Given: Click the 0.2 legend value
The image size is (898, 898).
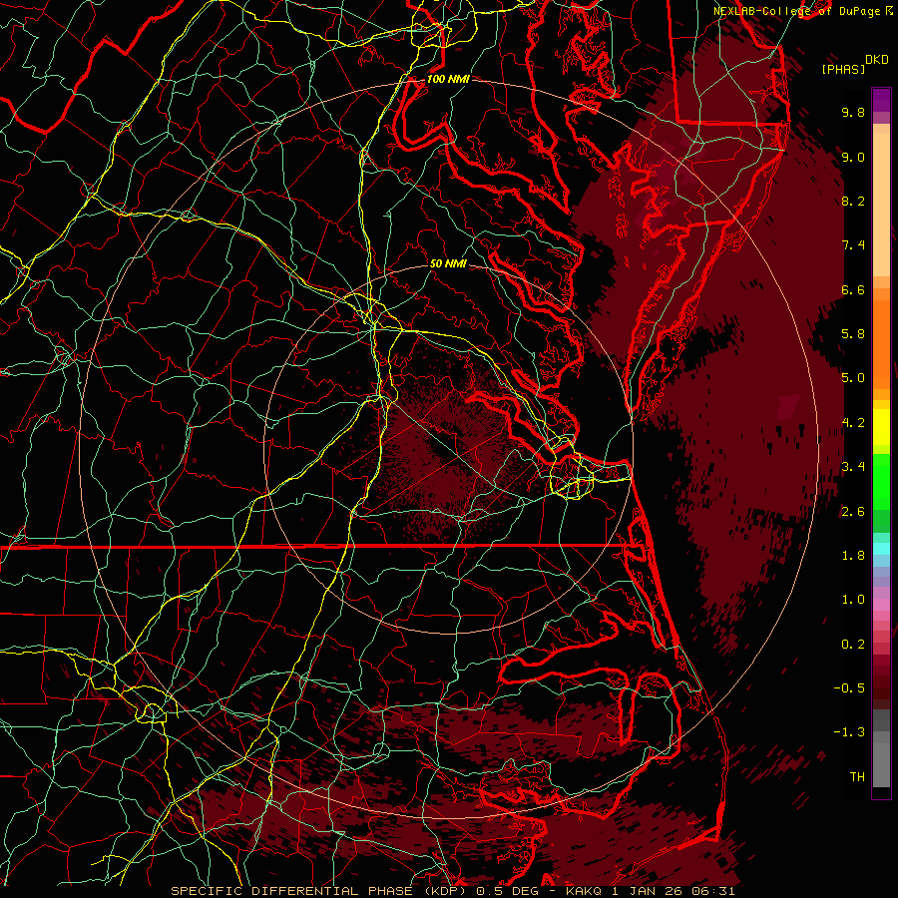Looking at the screenshot, I should coord(853,645).
